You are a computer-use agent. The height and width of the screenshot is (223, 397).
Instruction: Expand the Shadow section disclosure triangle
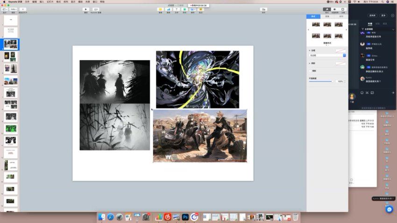tap(310, 63)
